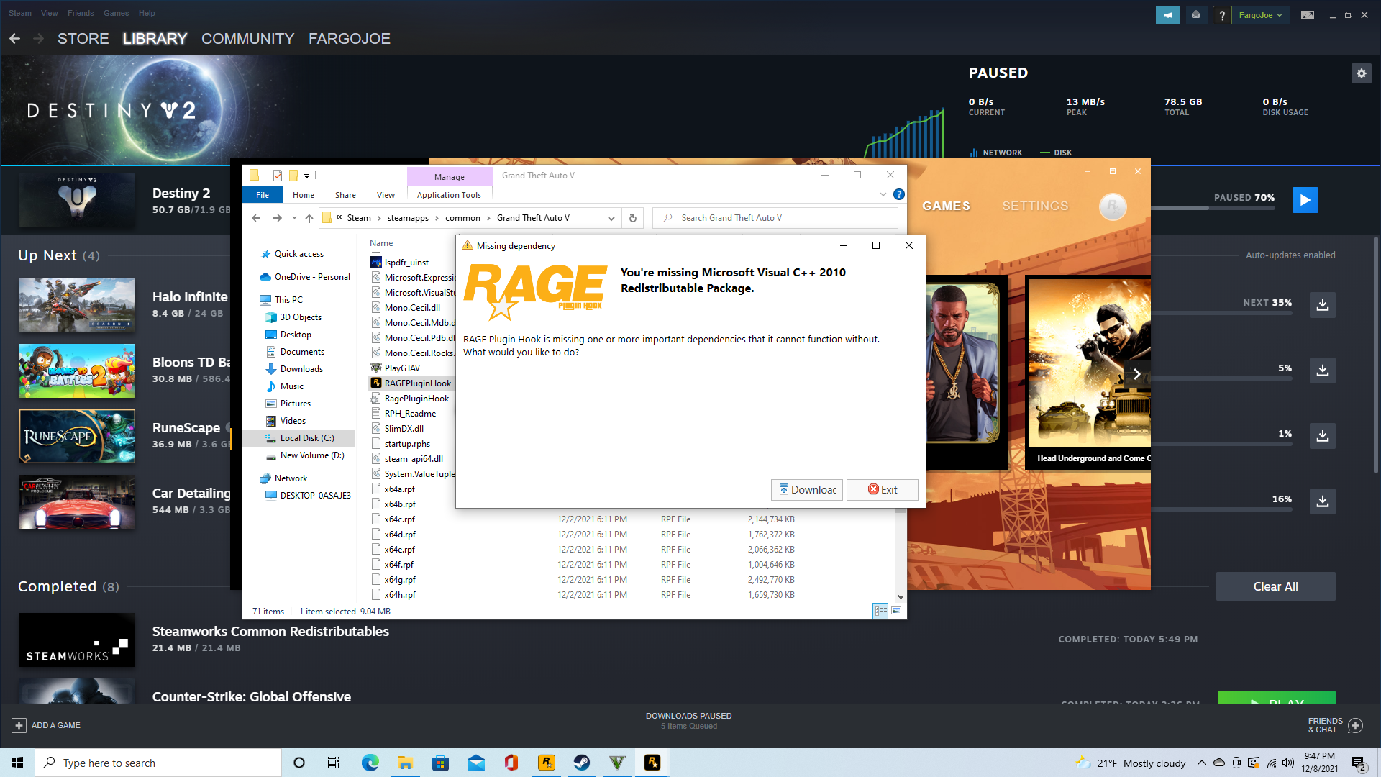
Task: Click Rockstar launcher profile avatar icon
Action: (x=1112, y=206)
